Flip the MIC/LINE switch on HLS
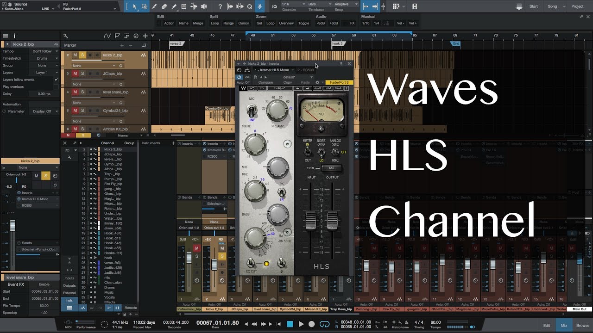The width and height of the screenshot is (593, 333). coord(252,111)
